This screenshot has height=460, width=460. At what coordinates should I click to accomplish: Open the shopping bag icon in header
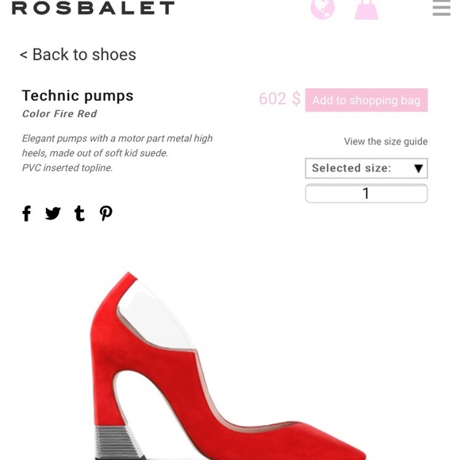pos(366,10)
